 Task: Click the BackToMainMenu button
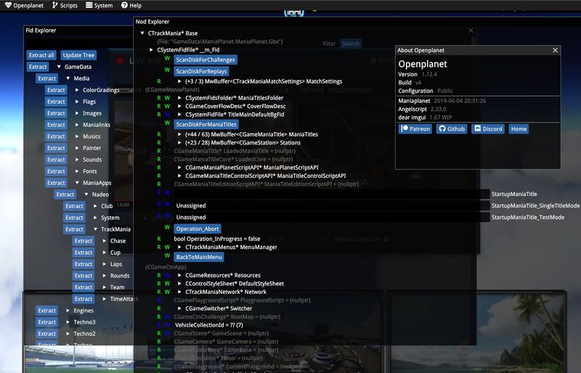coord(199,257)
